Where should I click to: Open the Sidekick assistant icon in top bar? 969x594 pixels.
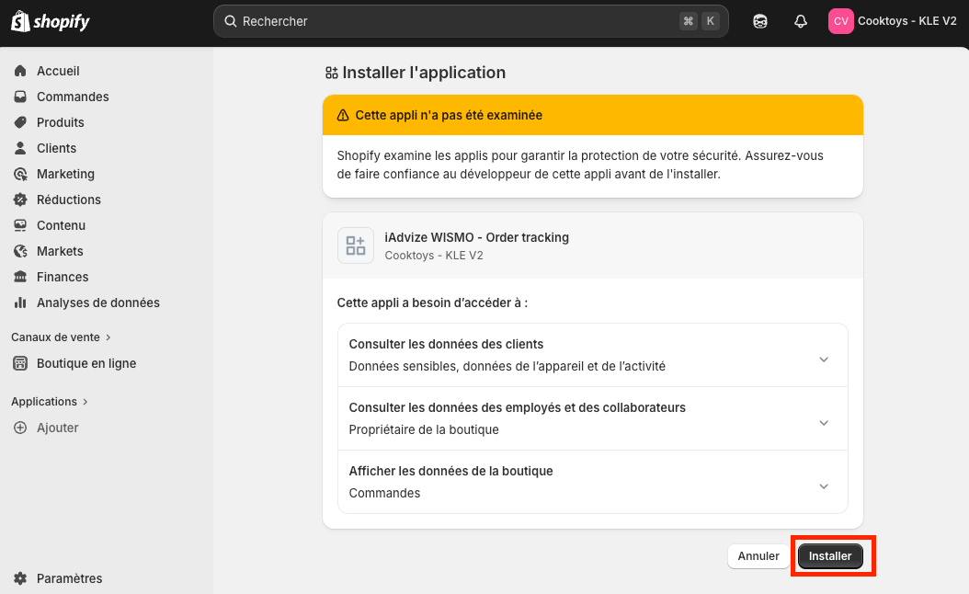pyautogui.click(x=760, y=21)
